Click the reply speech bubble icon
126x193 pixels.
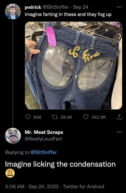[x=28, y=117]
